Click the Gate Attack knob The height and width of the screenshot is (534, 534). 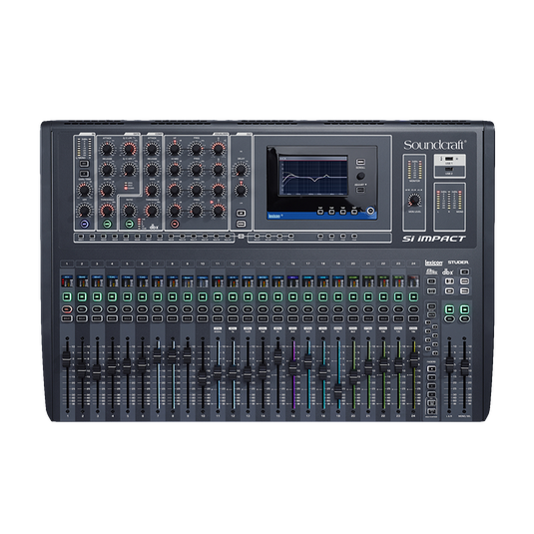pyautogui.click(x=107, y=149)
